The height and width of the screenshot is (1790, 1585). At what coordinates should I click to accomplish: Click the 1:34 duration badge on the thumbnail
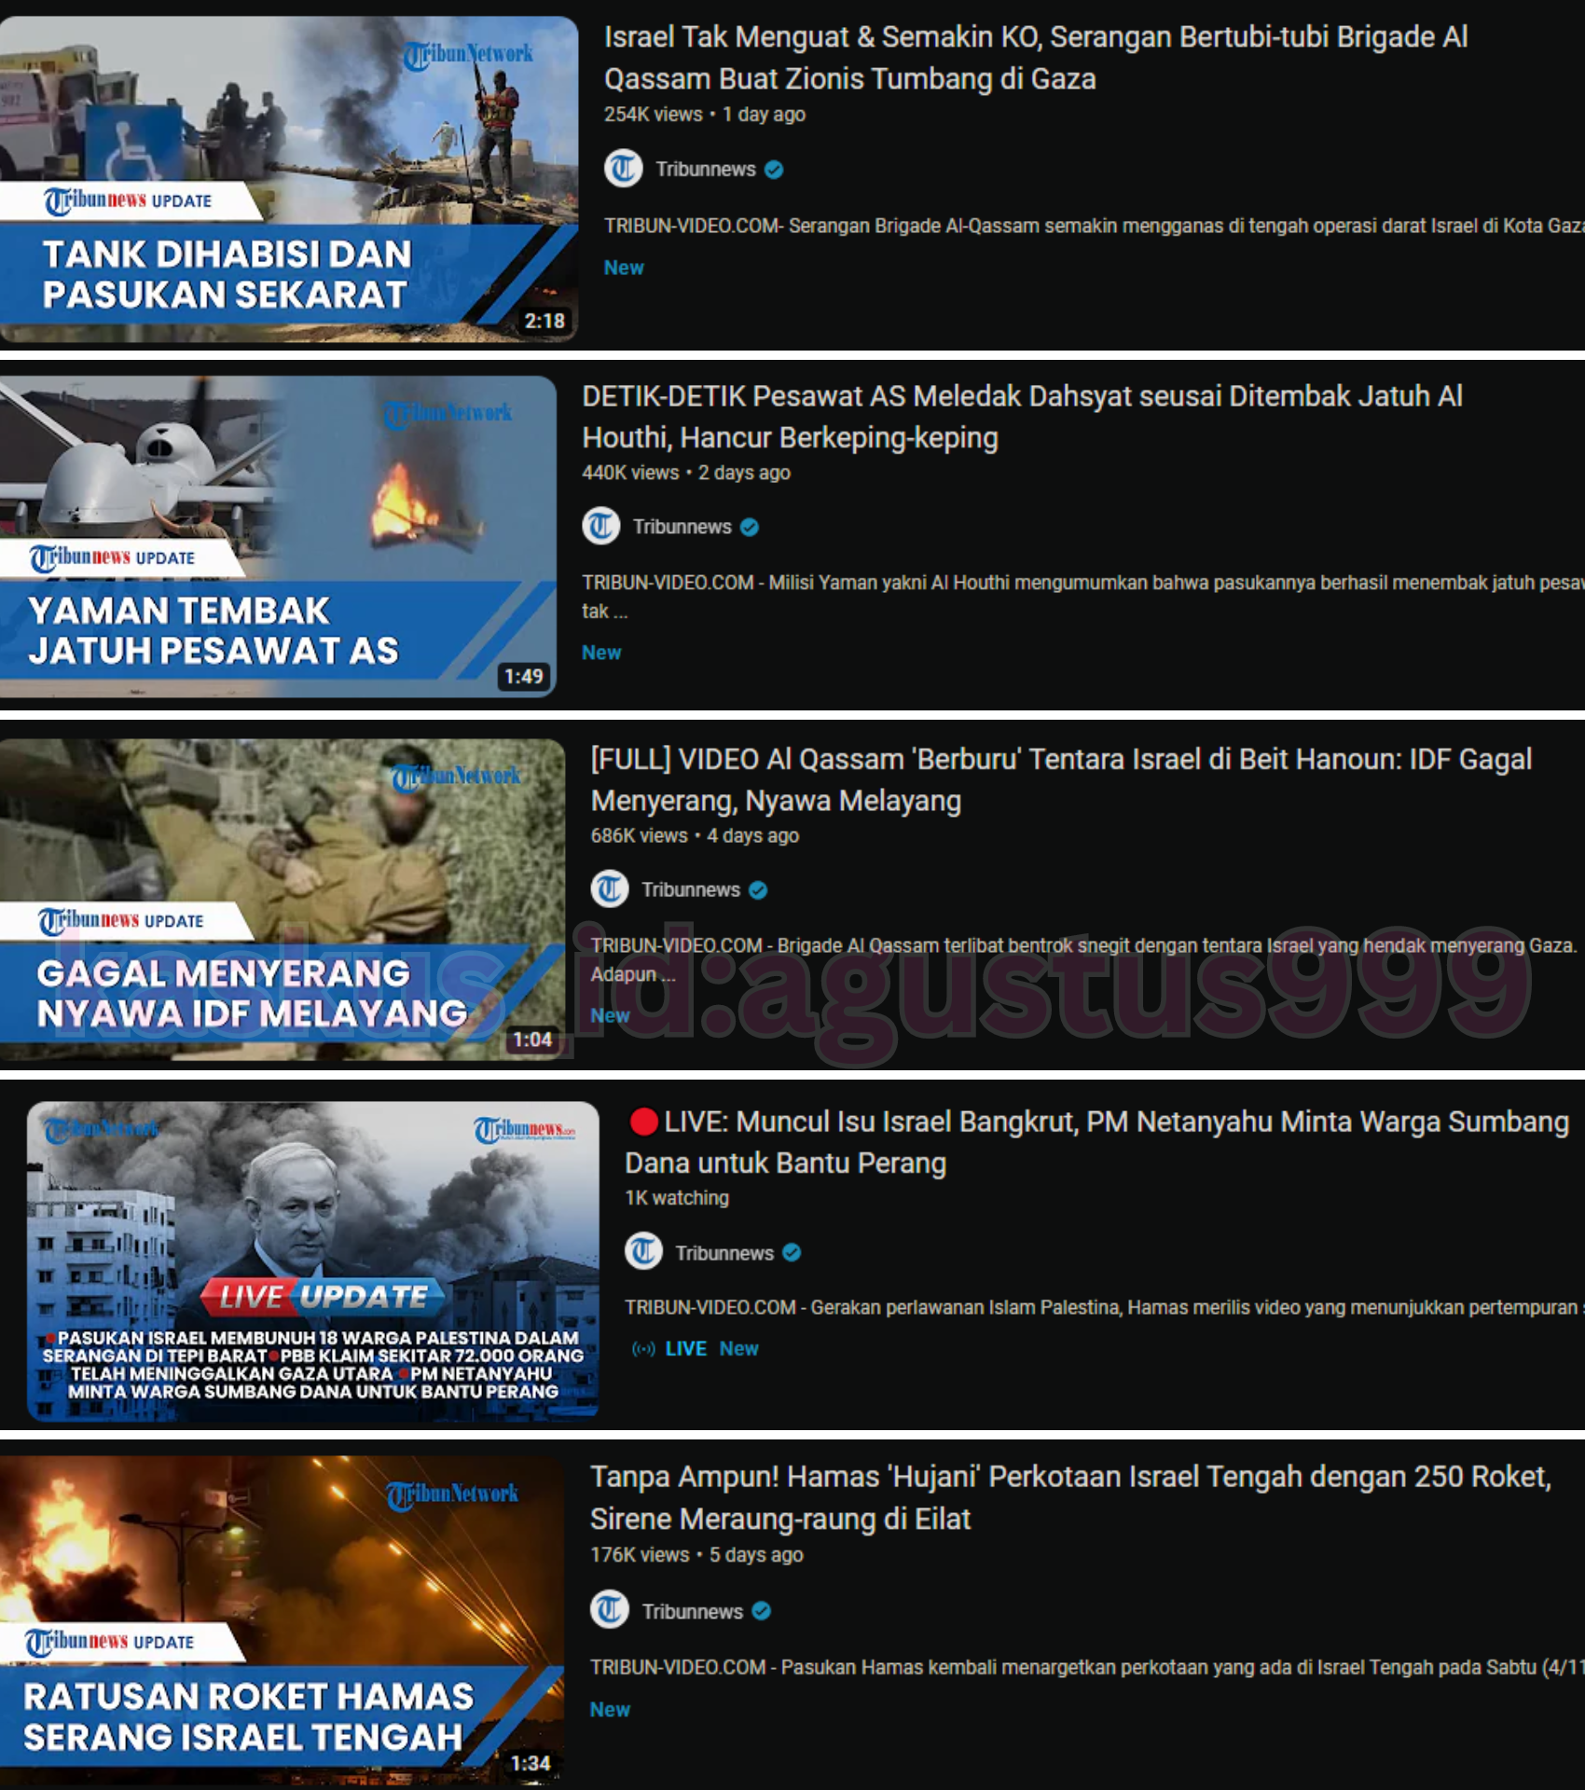531,1763
